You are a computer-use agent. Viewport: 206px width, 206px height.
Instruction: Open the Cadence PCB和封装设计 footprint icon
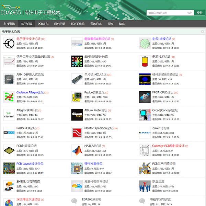(x=145, y=151)
